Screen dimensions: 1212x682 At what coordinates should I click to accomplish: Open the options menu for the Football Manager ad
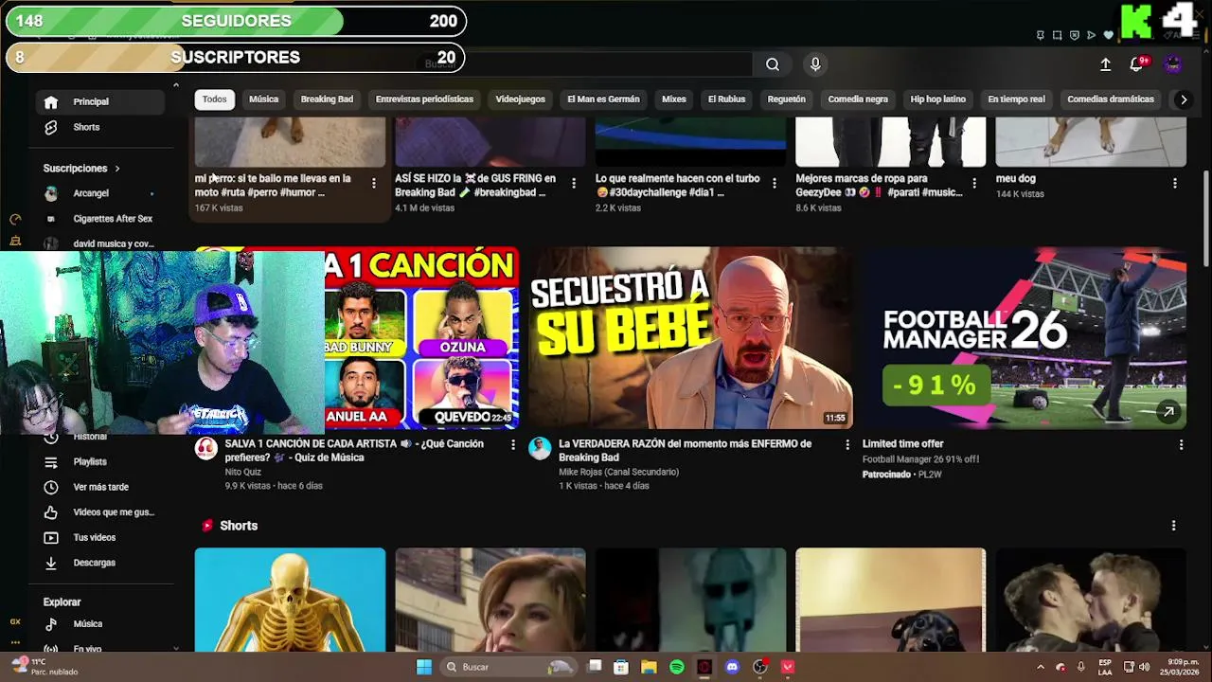1180,444
